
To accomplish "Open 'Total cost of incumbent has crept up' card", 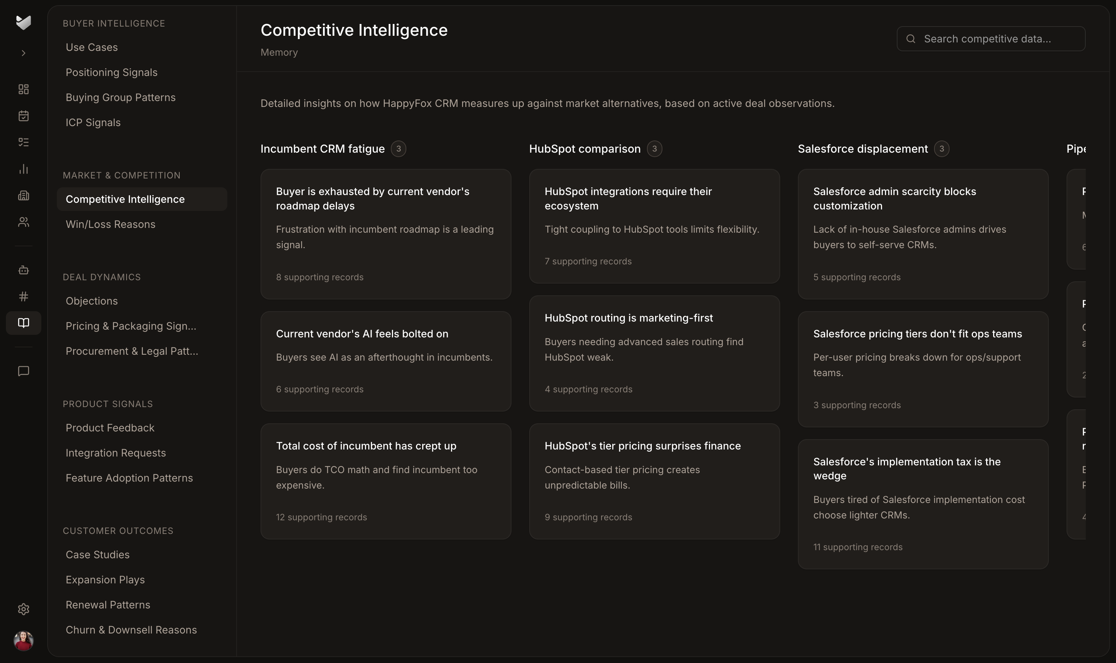I will click(x=386, y=481).
